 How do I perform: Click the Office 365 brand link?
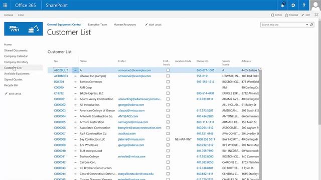(26, 5)
